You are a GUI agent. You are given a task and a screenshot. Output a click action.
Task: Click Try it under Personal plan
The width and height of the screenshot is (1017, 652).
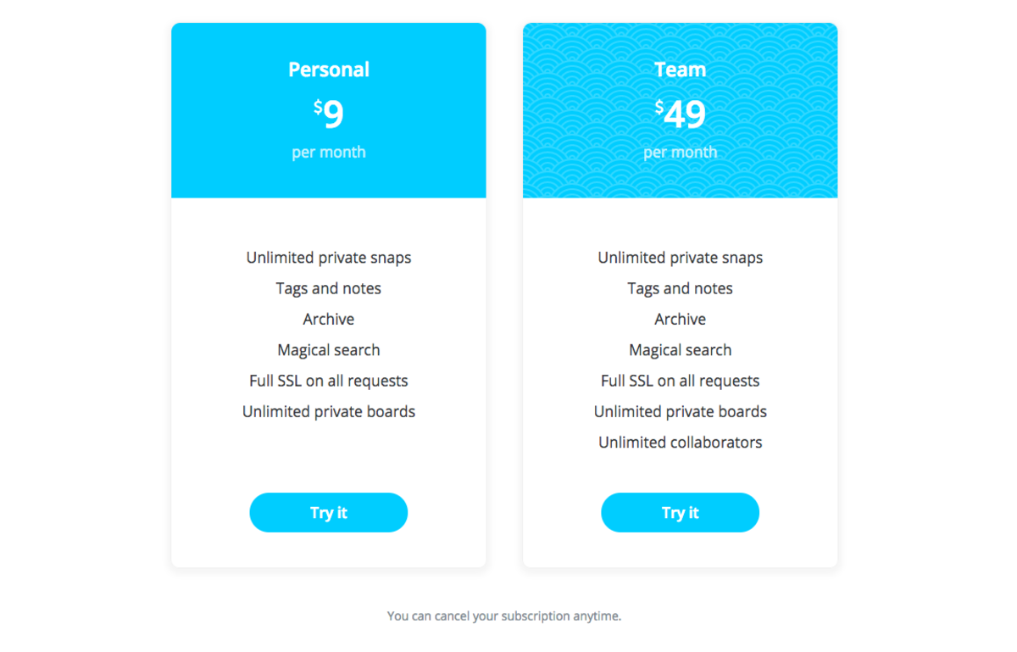click(329, 512)
